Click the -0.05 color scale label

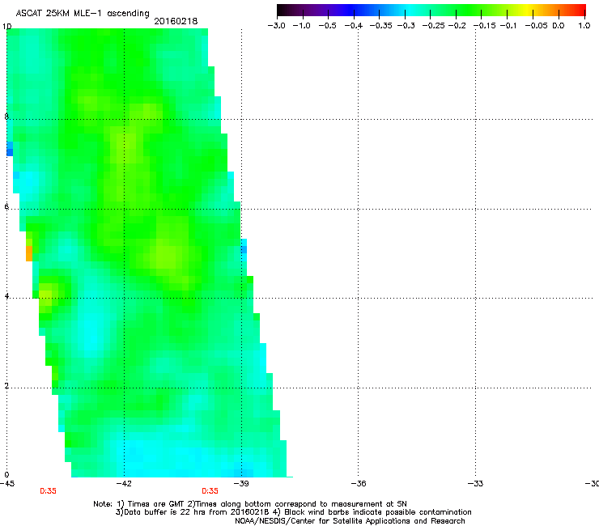[536, 26]
